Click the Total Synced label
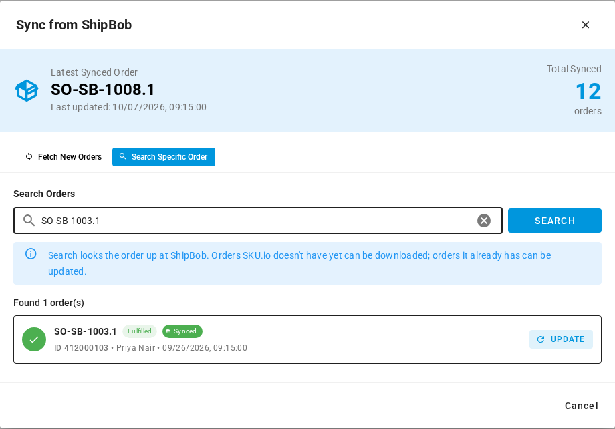The height and width of the screenshot is (429, 615). 574,69
